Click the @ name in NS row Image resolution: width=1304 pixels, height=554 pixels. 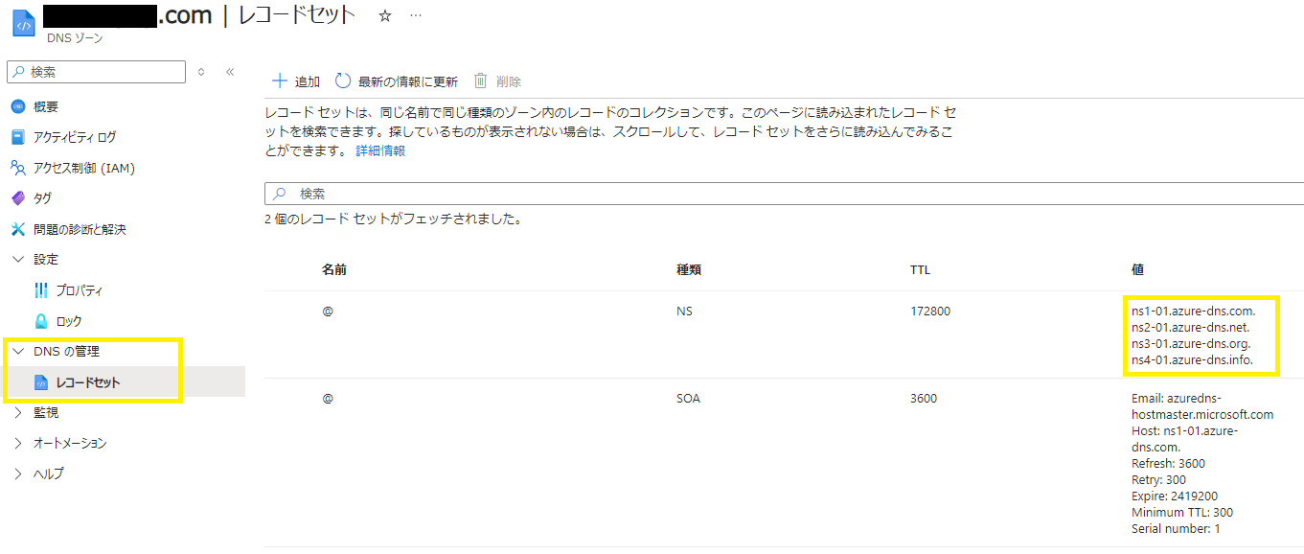328,312
